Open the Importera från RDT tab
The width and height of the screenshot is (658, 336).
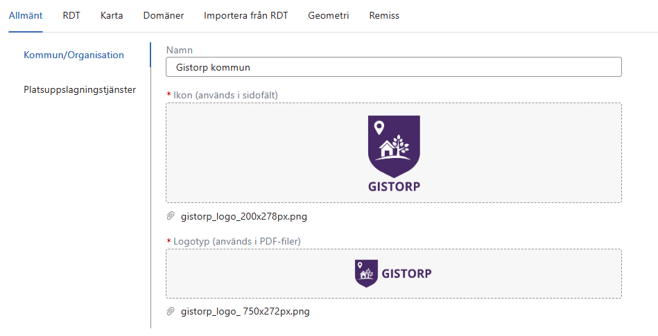pyautogui.click(x=245, y=15)
